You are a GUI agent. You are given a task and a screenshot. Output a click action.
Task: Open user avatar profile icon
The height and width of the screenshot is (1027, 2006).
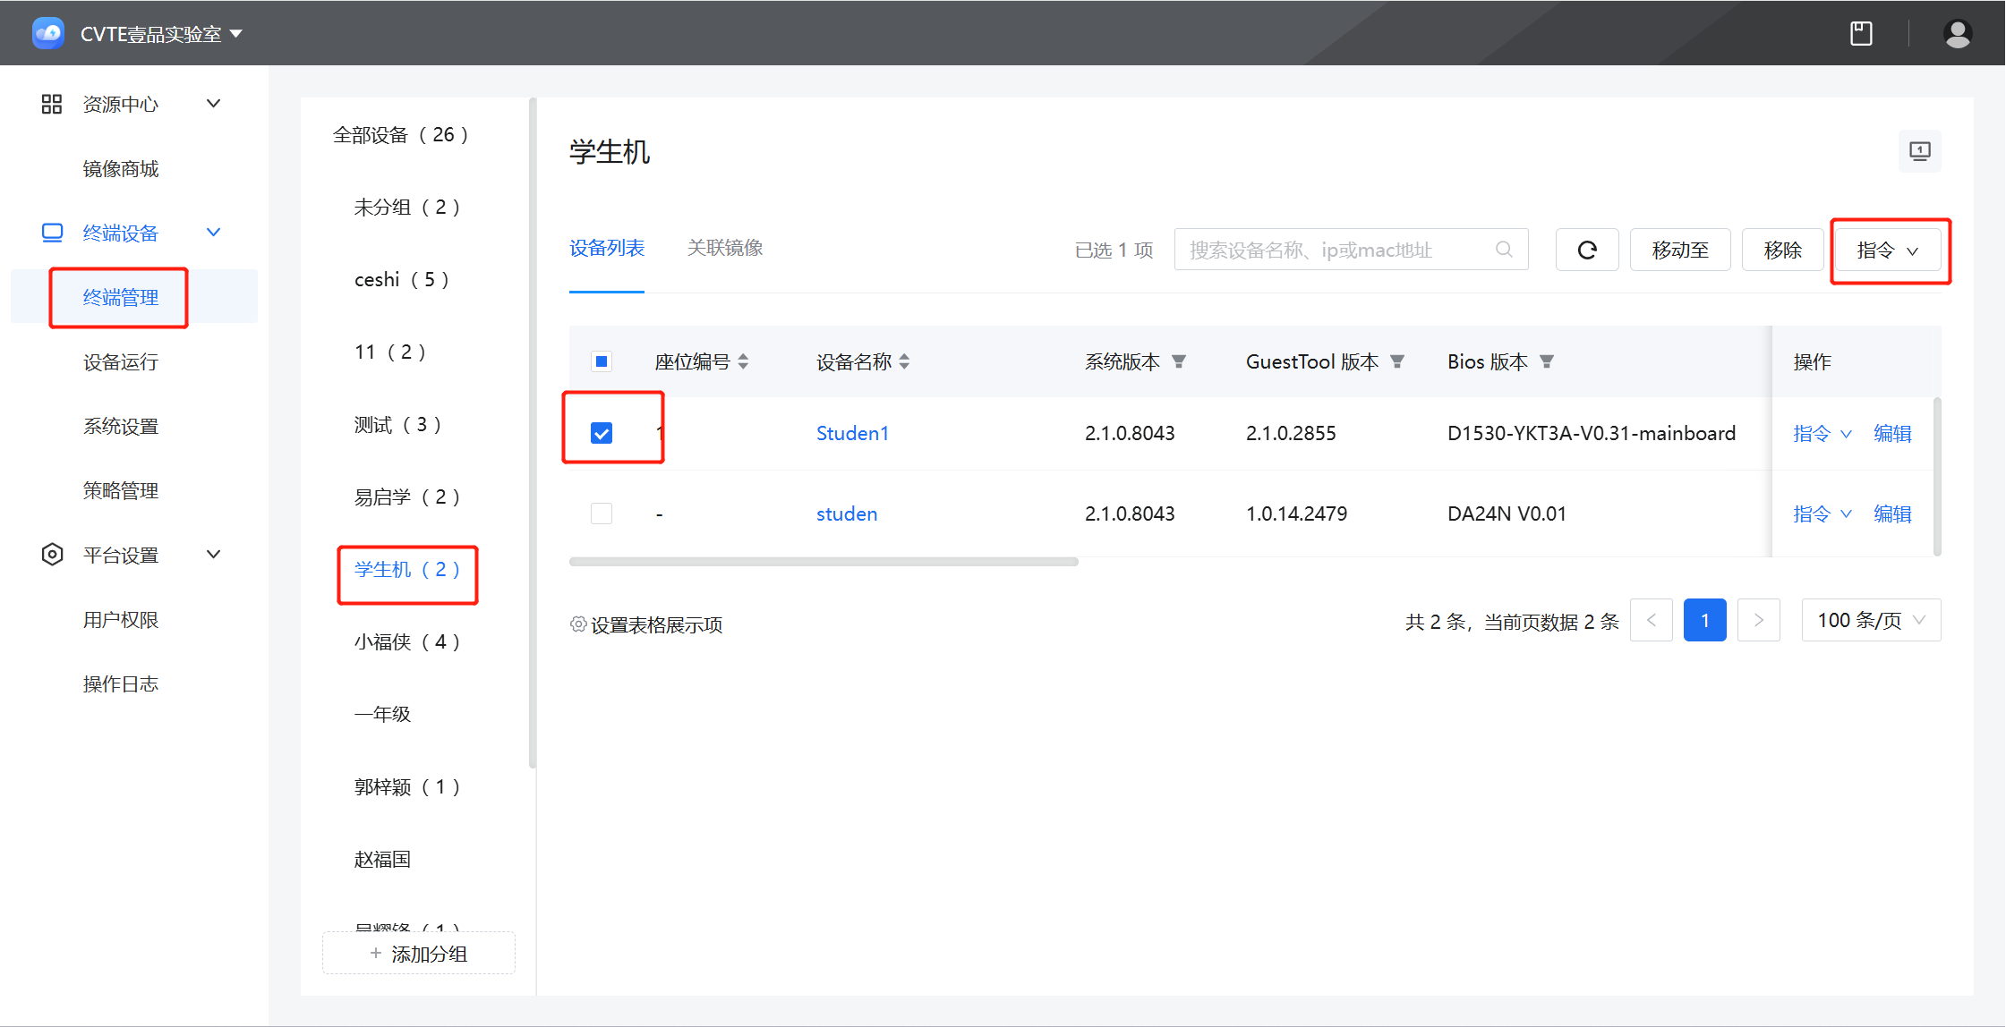click(1958, 34)
